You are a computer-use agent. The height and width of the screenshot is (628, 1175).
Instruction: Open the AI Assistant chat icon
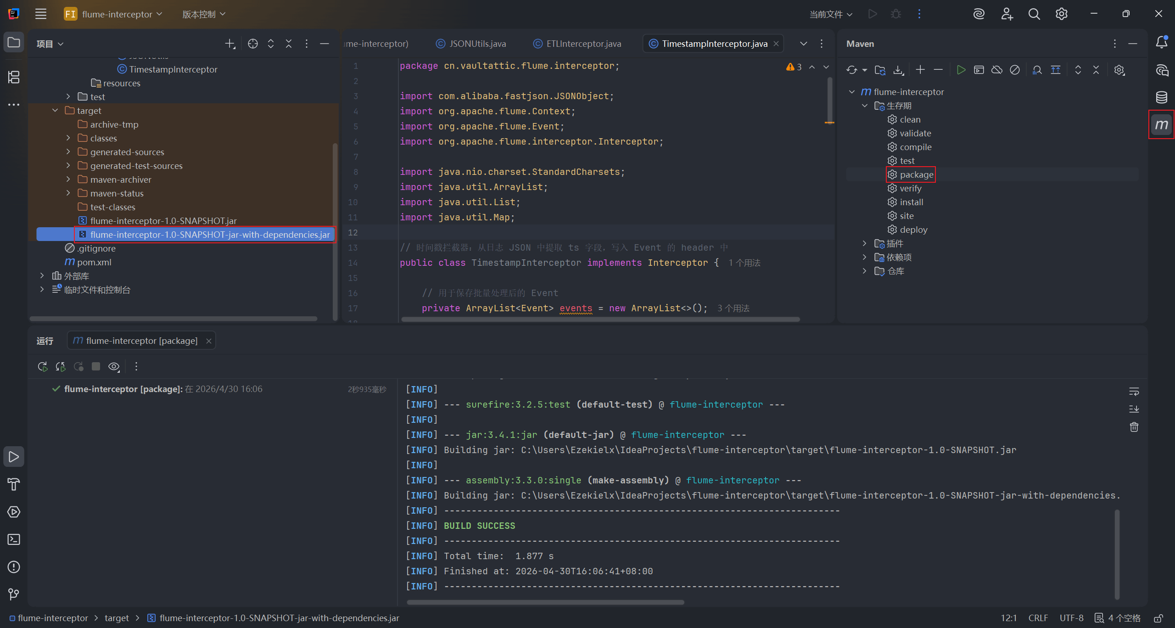(x=1162, y=70)
